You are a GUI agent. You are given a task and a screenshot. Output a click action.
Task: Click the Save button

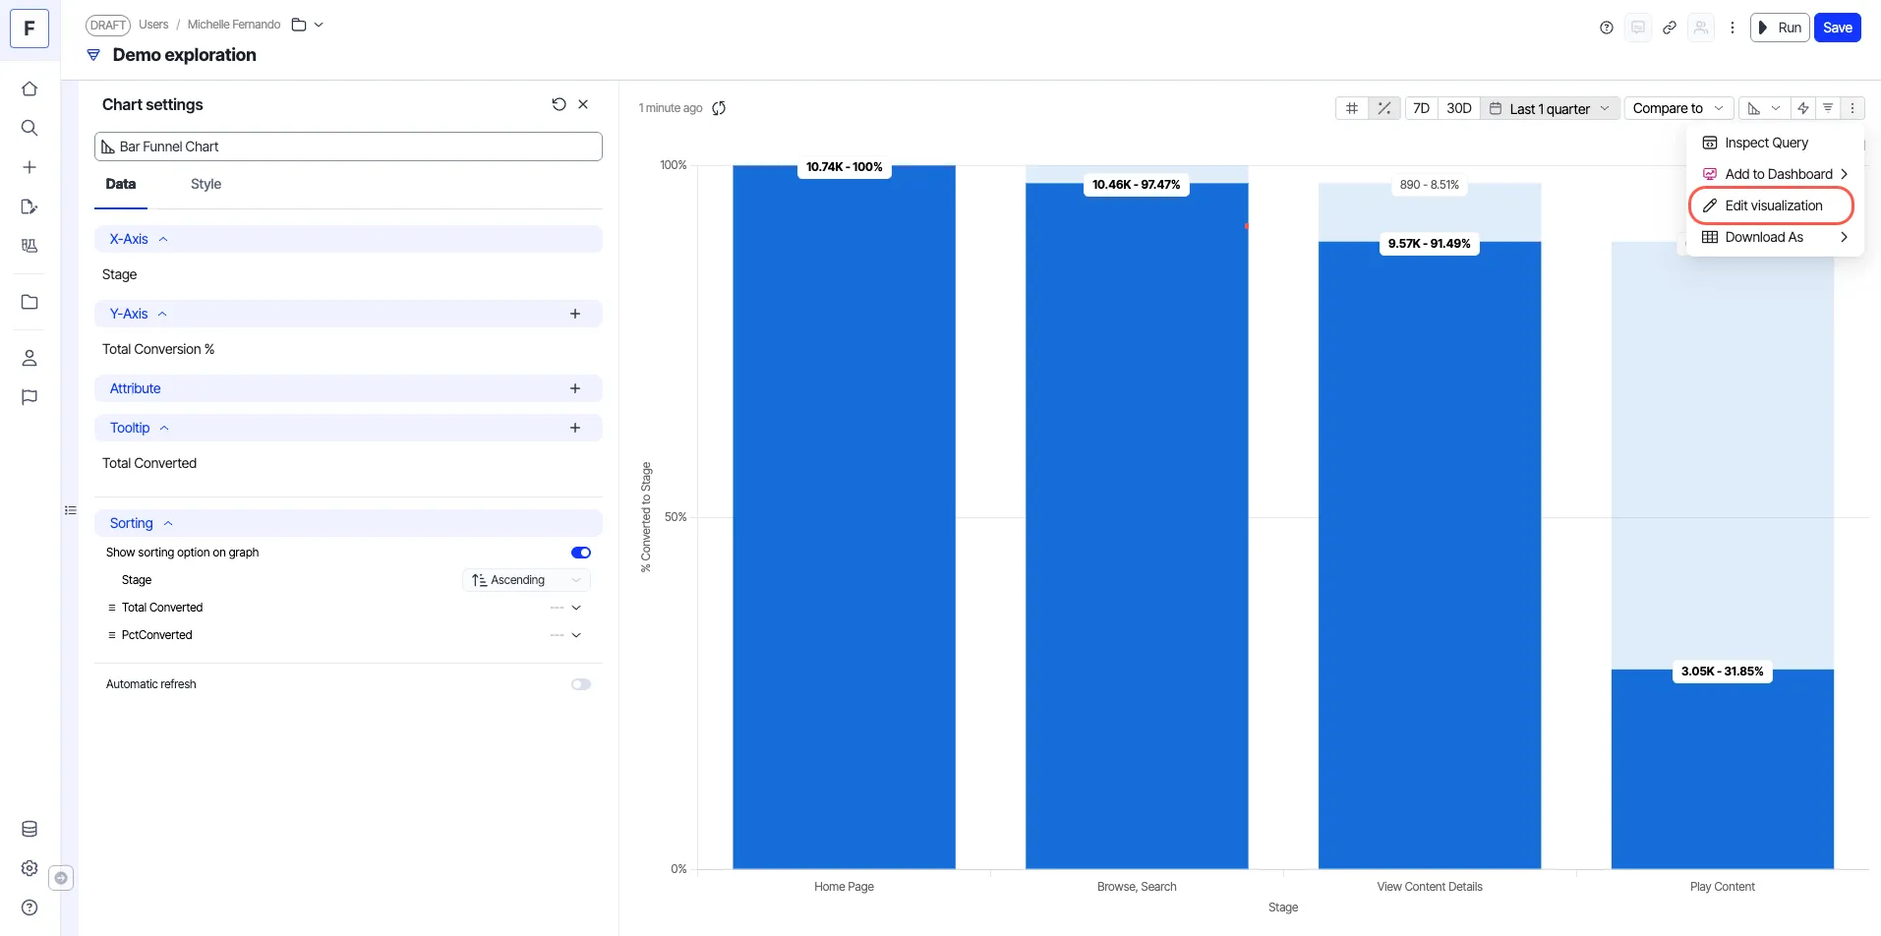1838,28
